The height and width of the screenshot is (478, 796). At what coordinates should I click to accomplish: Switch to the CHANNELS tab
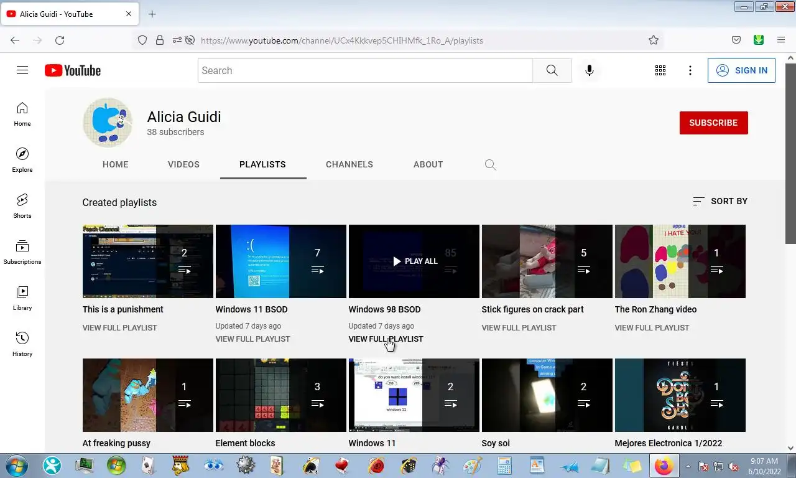pyautogui.click(x=349, y=164)
